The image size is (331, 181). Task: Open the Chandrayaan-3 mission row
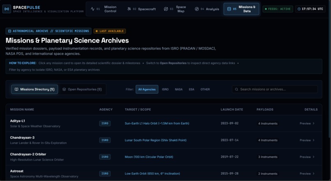click(164, 140)
